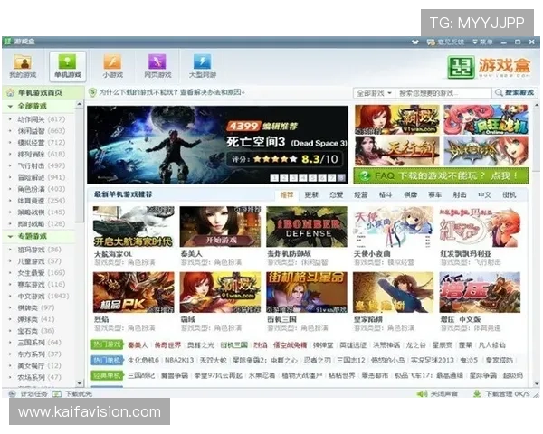Screen dimensions: 543x434
Task: Open the 秦美人 game thumbnail
Action: 220,227
